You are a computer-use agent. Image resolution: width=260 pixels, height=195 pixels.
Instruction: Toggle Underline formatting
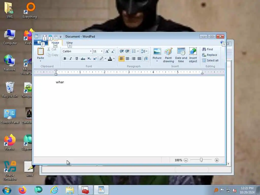pos(77,59)
